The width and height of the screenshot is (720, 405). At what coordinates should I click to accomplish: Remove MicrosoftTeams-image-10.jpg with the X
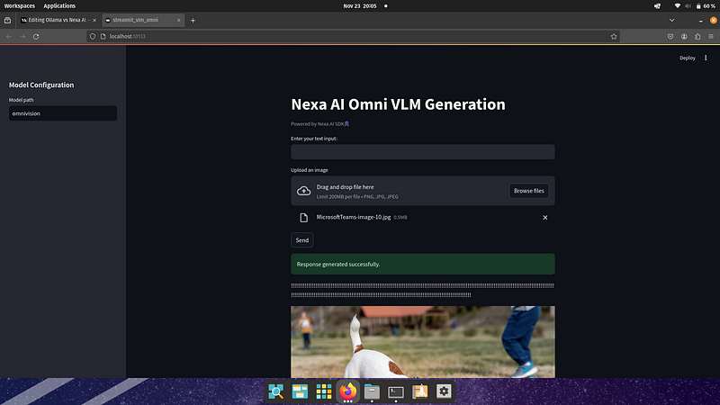pos(545,218)
